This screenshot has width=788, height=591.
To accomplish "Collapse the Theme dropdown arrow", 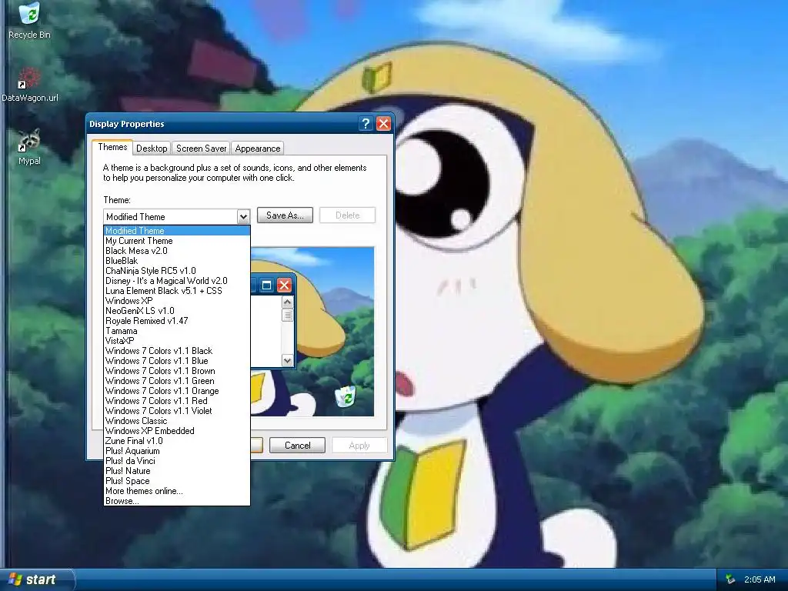I will point(243,216).
